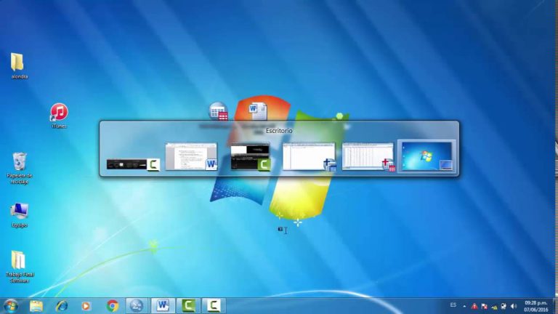The width and height of the screenshot is (558, 314).
Task: Pick the Word document thumbnail in the switcher
Action: [x=192, y=156]
